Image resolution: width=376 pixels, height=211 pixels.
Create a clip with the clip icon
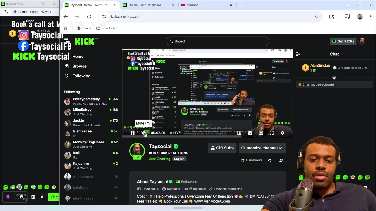coord(250,133)
